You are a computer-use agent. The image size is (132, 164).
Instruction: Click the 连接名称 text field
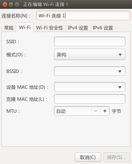pos(83,15)
